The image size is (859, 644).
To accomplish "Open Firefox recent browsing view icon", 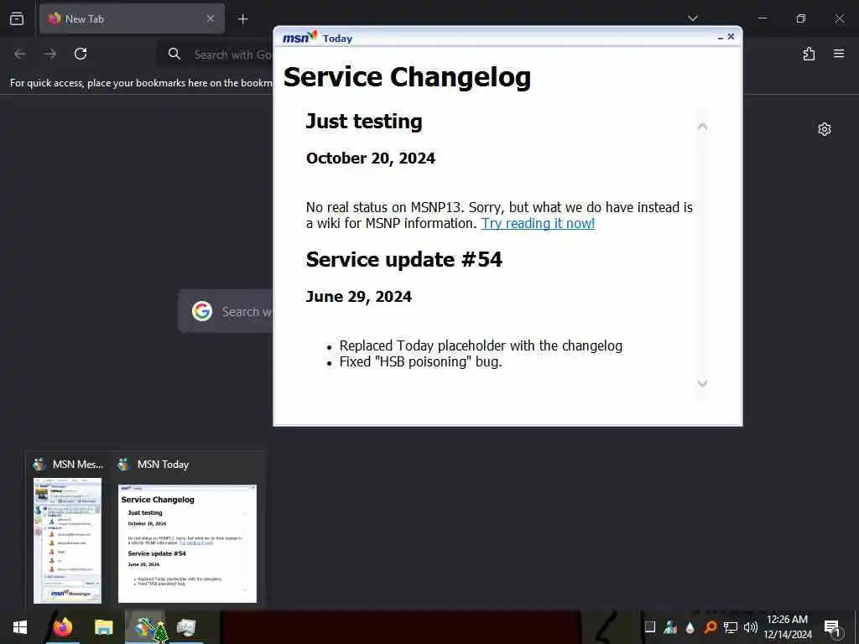I will (x=17, y=18).
